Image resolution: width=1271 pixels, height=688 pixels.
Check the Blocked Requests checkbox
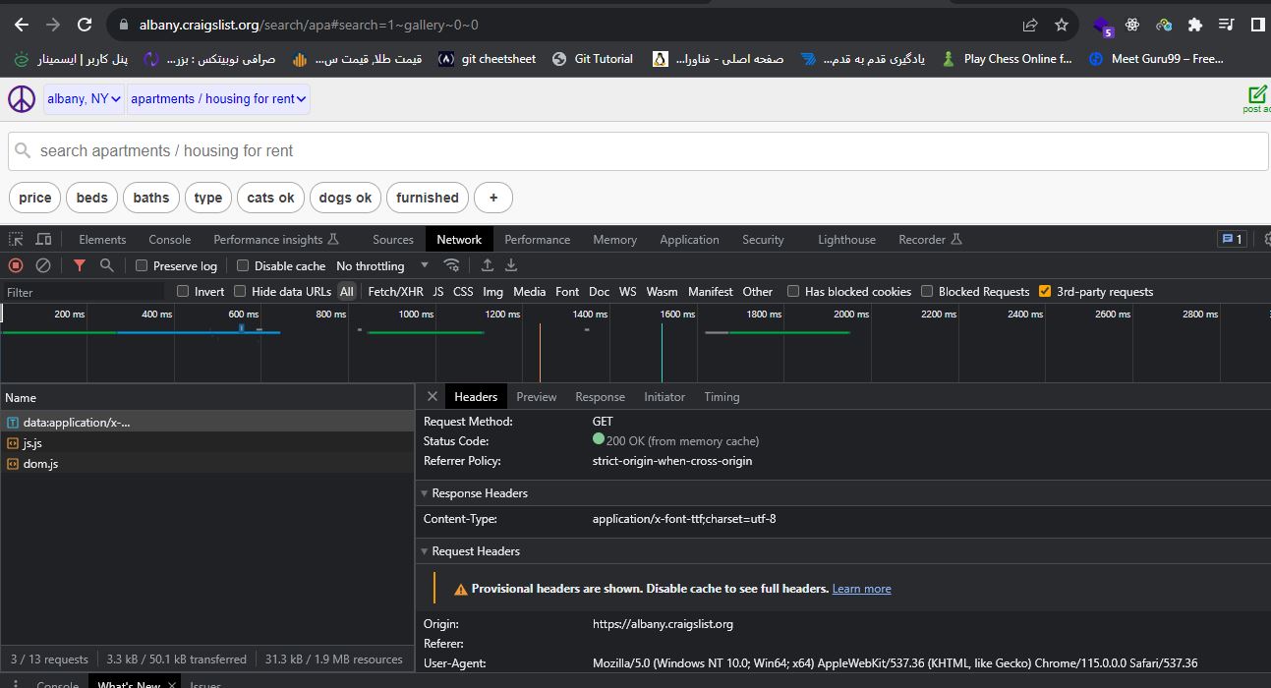coord(927,291)
